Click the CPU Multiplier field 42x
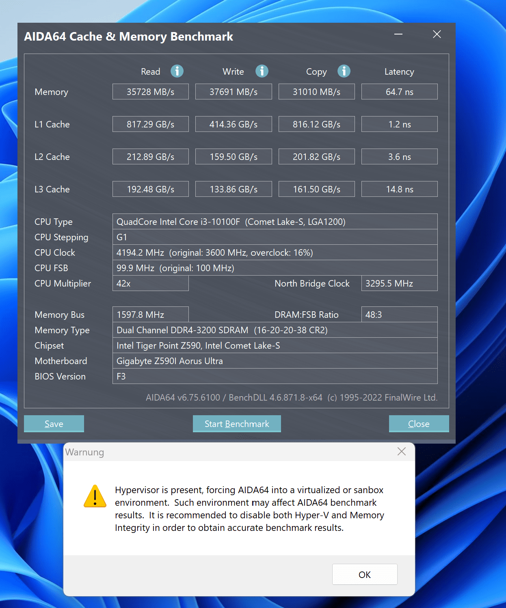The width and height of the screenshot is (506, 608). (151, 283)
